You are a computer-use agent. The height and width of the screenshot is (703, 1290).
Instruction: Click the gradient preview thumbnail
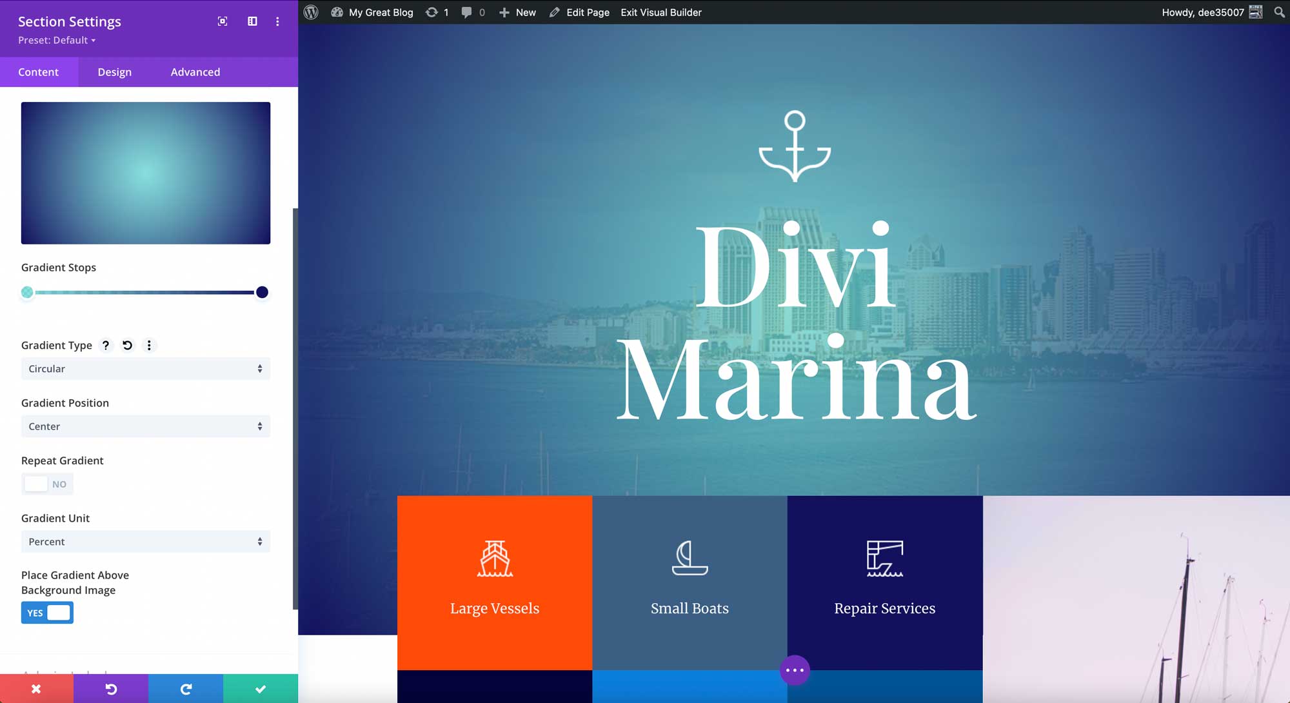coord(145,173)
